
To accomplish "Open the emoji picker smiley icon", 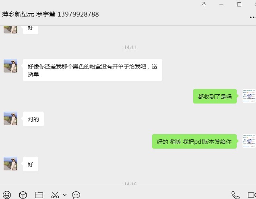I will 7,195.
